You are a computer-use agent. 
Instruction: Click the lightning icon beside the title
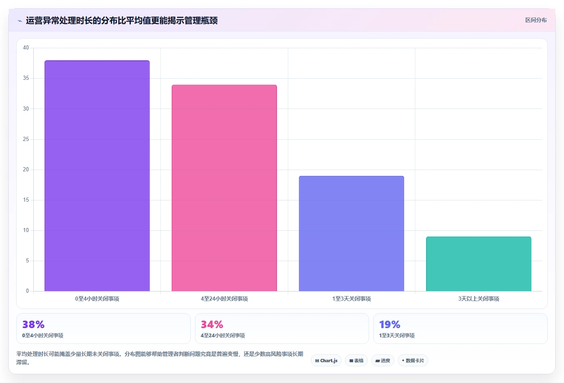click(x=20, y=21)
